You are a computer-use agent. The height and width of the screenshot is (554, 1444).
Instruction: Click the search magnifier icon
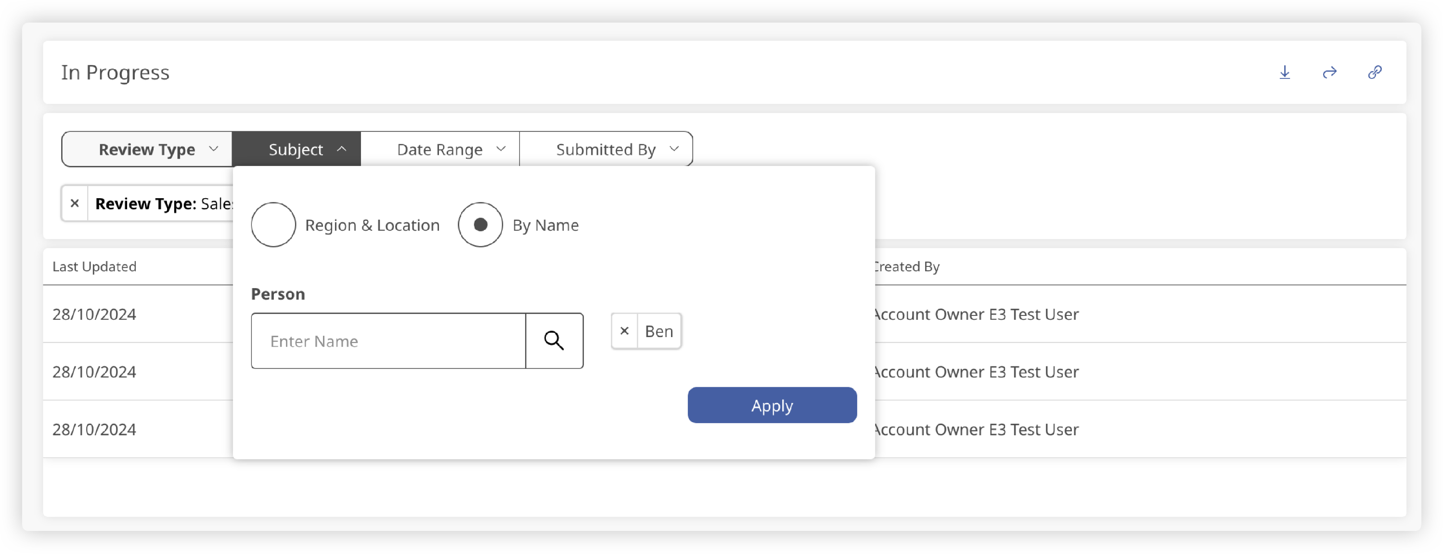click(554, 340)
